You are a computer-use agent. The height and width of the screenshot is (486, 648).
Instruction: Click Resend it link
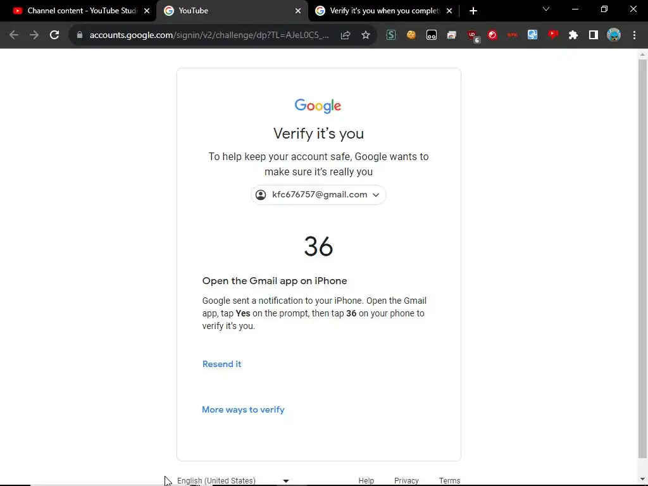pyautogui.click(x=221, y=364)
